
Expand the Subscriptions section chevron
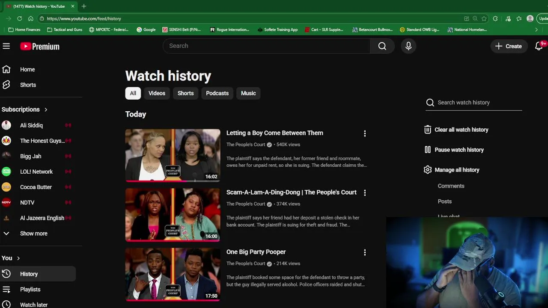click(x=46, y=110)
